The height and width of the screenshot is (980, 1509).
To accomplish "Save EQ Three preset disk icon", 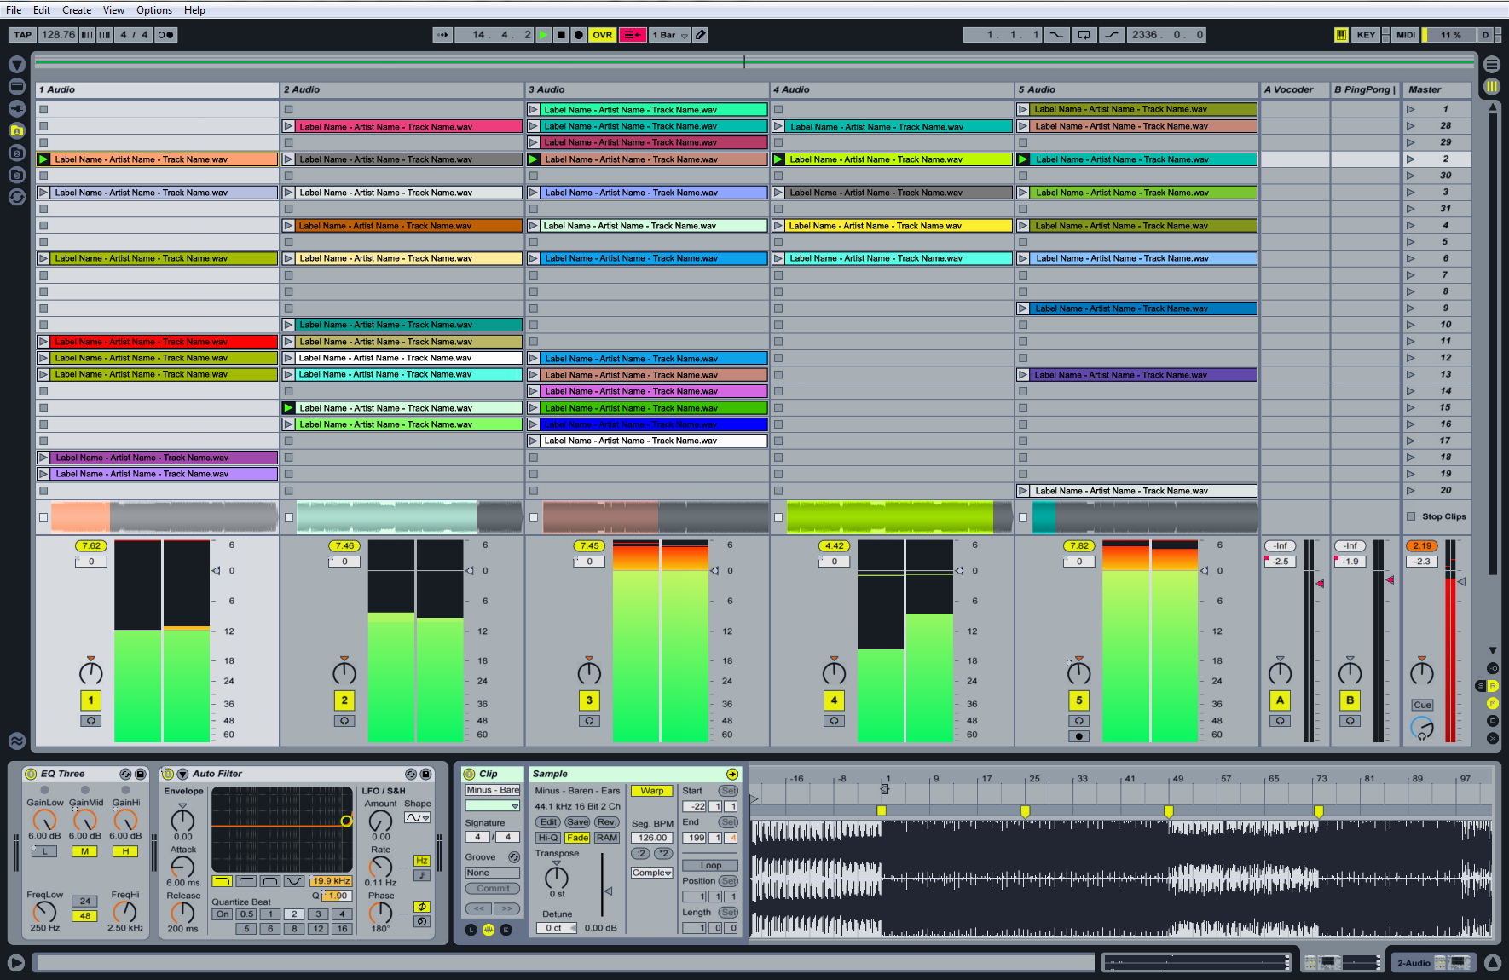I will 141,774.
